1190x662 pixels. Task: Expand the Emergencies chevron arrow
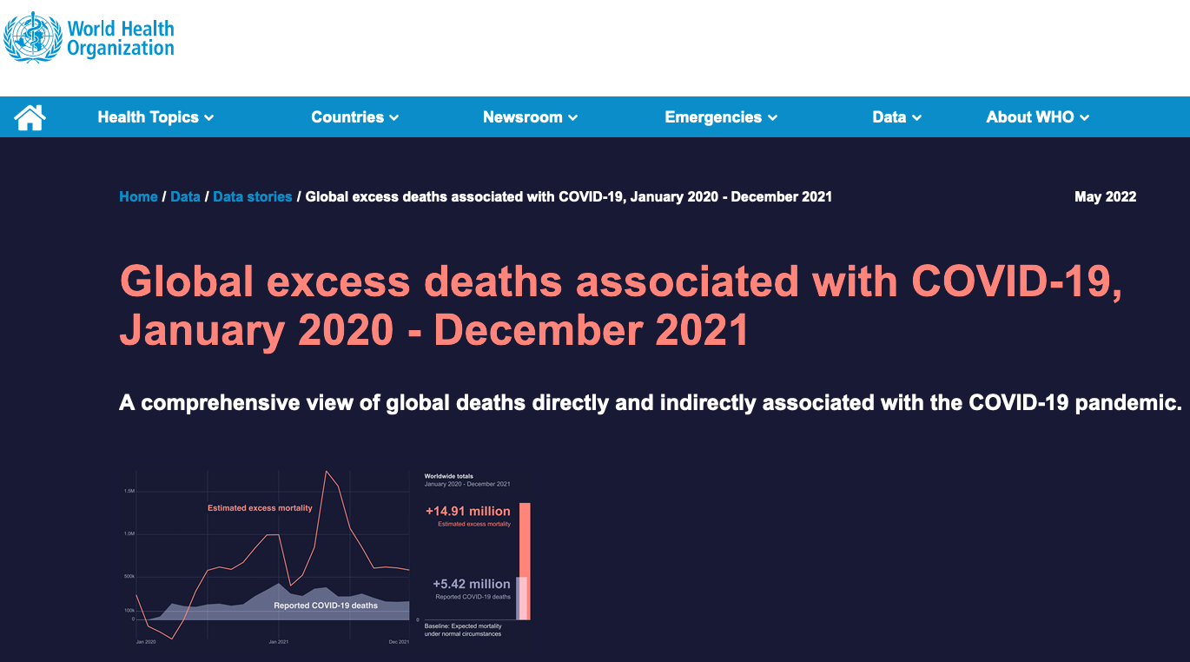(x=772, y=118)
